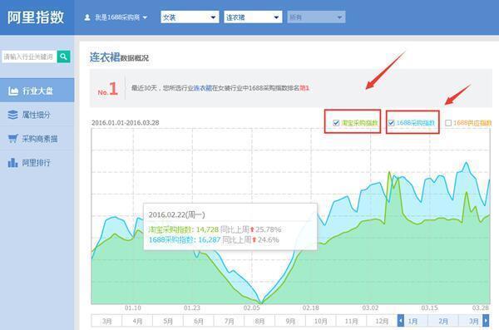Image resolution: width=499 pixels, height=330 pixels.
Task: Click the No.1 ranking badge
Action: (107, 89)
